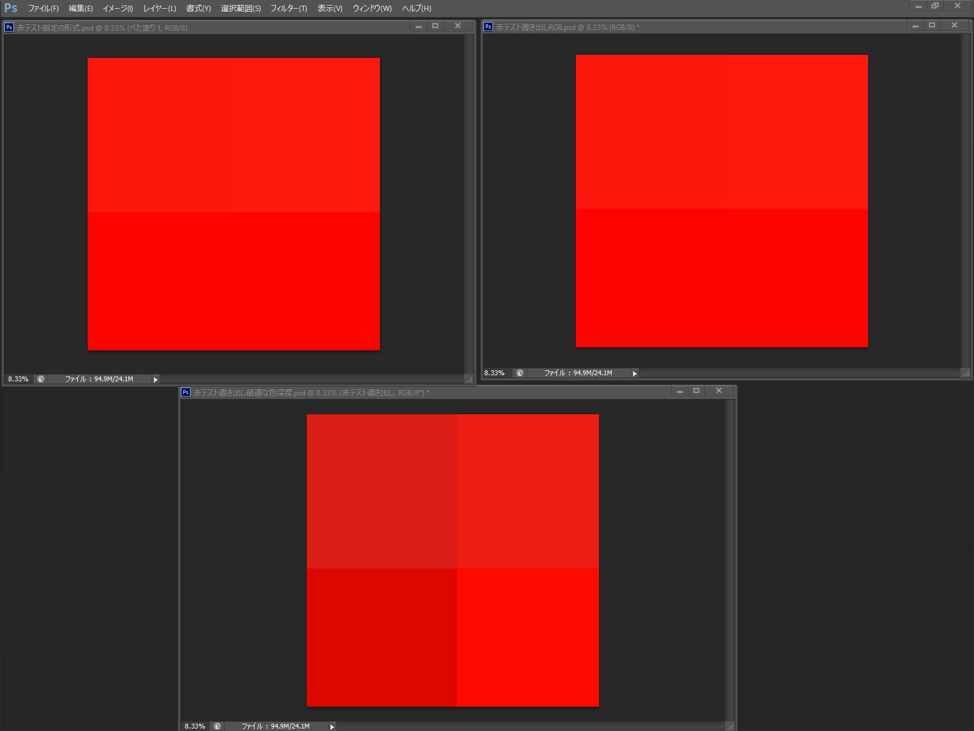
Task: Click vertical scrollbar of 赤テスト指定の形式.psd window
Action: (469, 204)
